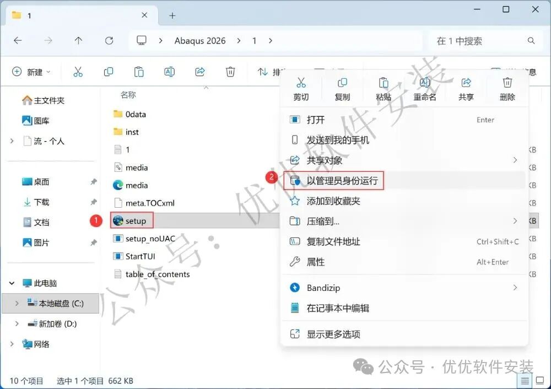The width and height of the screenshot is (551, 389).
Task: Click the search magnifier icon
Action: pyautogui.click(x=531, y=41)
